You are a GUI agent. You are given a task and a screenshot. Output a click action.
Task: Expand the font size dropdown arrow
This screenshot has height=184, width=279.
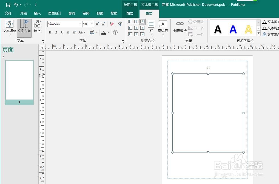point(92,24)
